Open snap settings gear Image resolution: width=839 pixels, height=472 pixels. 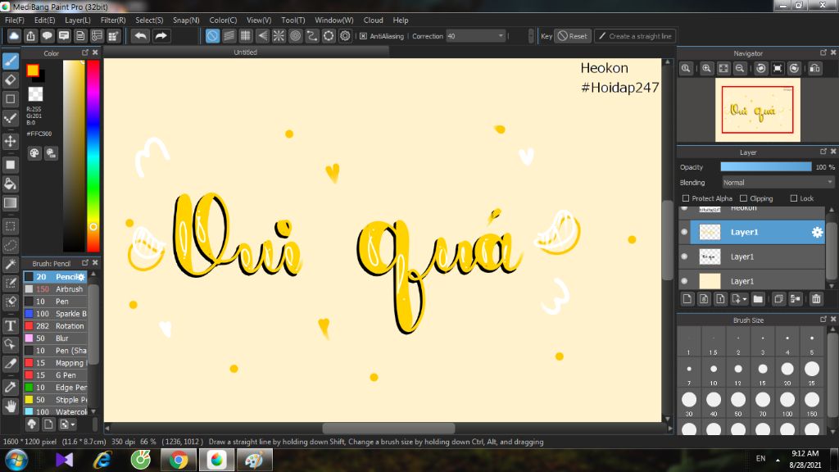pyautogui.click(x=345, y=36)
